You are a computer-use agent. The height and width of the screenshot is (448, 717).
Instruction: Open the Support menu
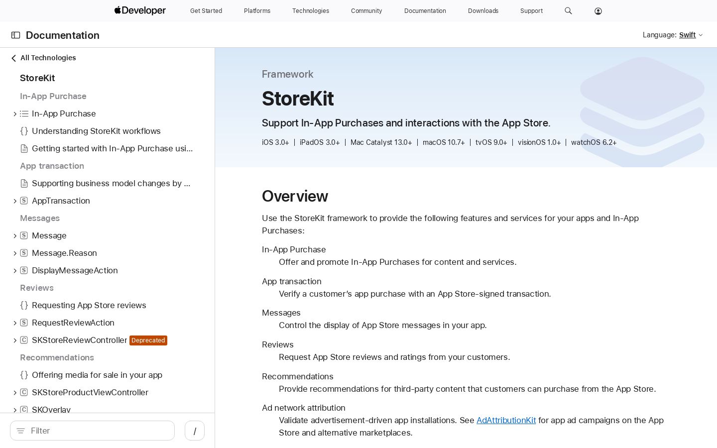[x=531, y=11]
